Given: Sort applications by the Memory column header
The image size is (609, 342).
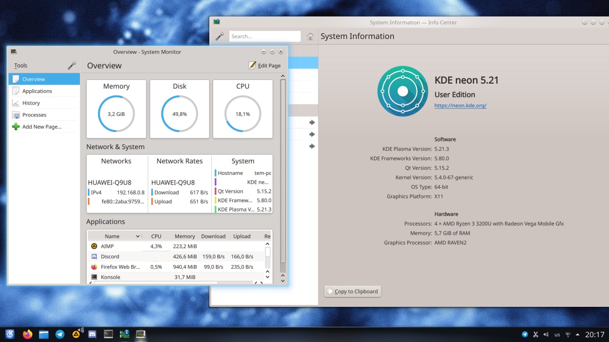Looking at the screenshot, I should point(185,236).
